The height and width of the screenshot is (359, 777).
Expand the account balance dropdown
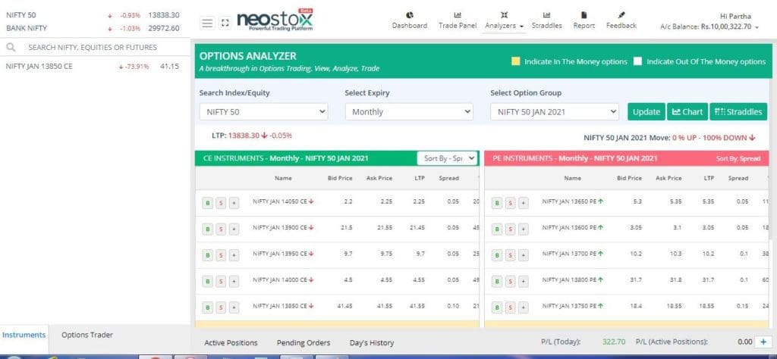pos(709,27)
